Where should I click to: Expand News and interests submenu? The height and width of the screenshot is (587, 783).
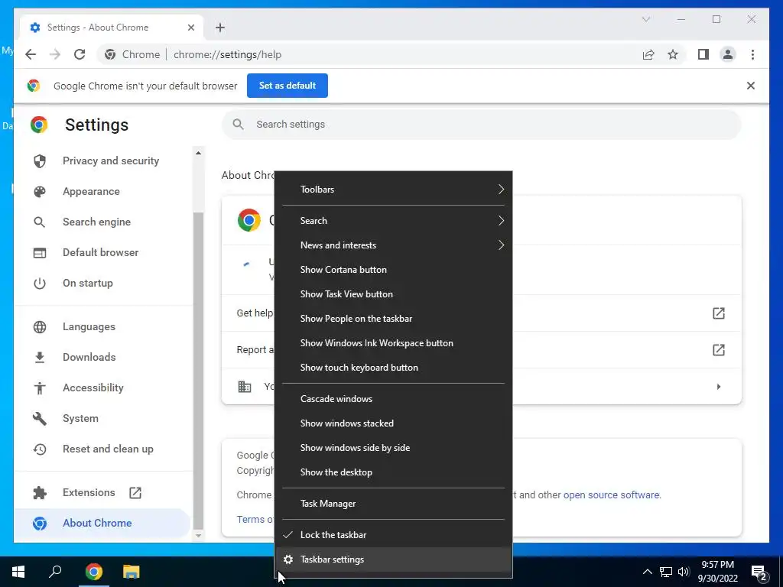pos(394,245)
